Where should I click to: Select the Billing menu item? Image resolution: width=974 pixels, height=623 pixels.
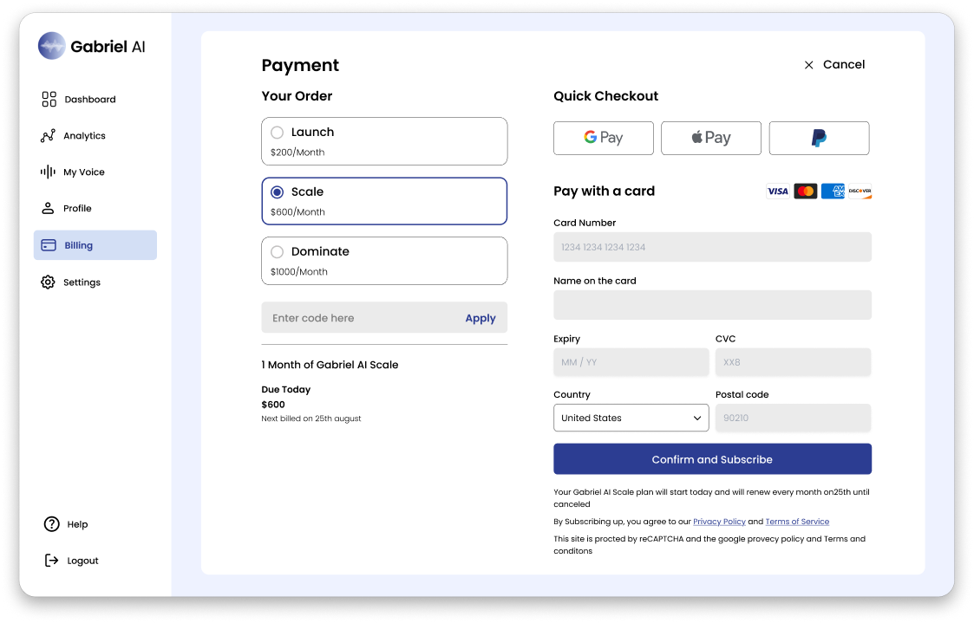coord(95,245)
